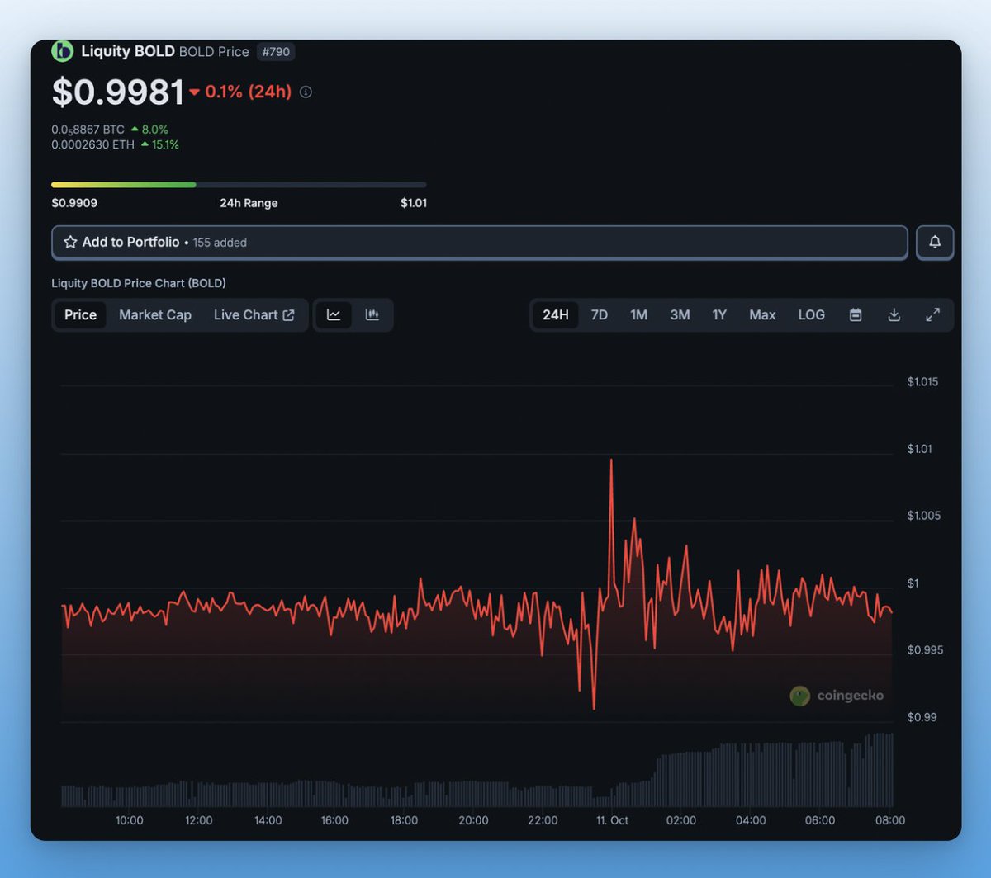This screenshot has width=991, height=878.
Task: Click the $0.9909 range low value
Action: coord(74,203)
